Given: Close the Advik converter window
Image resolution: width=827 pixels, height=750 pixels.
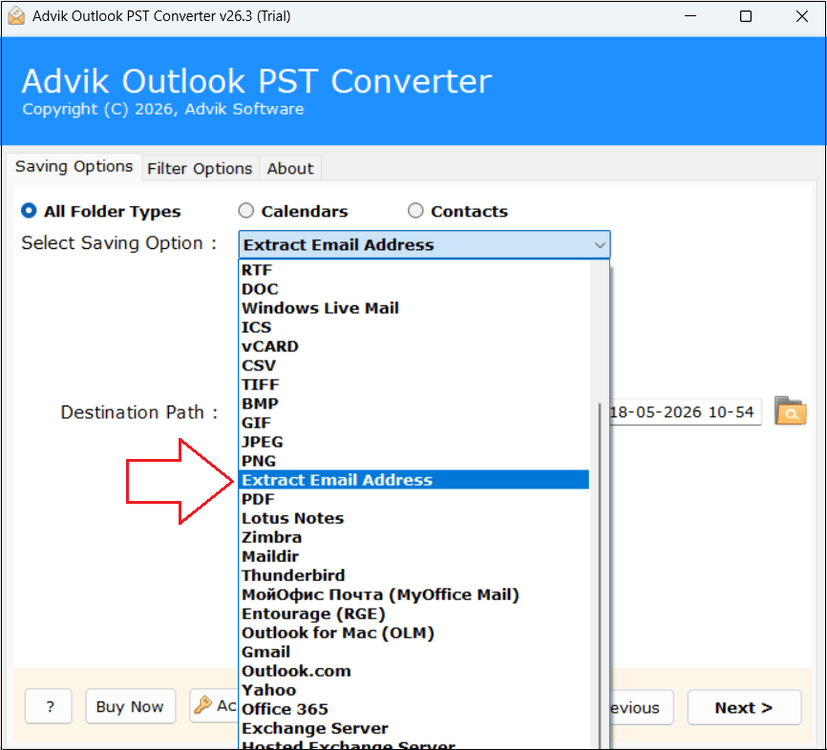Looking at the screenshot, I should (x=801, y=16).
